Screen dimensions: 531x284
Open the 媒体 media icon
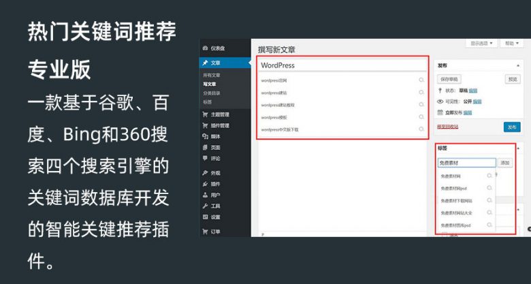(x=205, y=137)
